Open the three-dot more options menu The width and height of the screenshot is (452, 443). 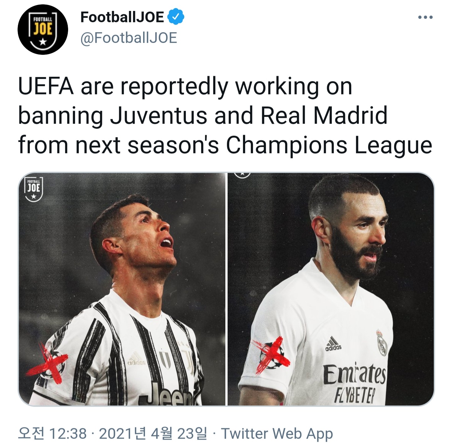pyautogui.click(x=426, y=17)
